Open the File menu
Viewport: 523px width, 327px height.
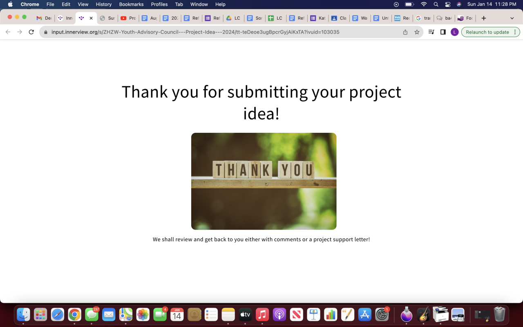pyautogui.click(x=50, y=4)
